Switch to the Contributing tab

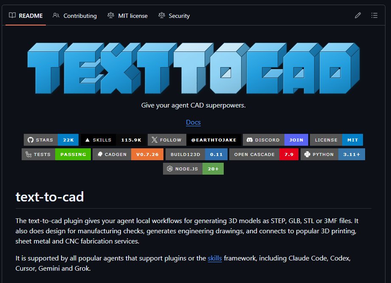75,16
